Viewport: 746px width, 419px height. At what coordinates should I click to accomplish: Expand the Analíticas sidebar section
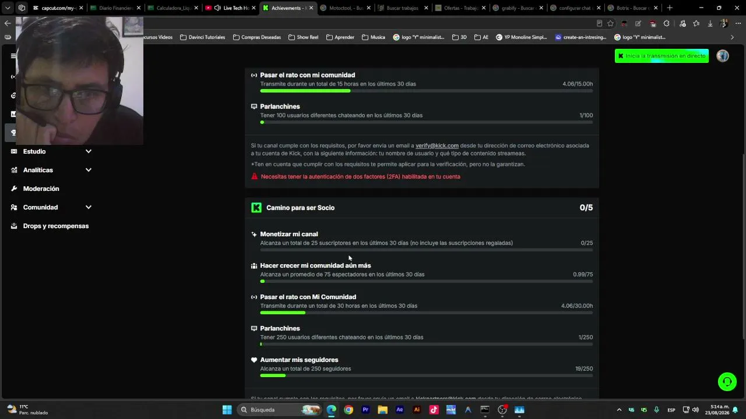[x=89, y=170]
